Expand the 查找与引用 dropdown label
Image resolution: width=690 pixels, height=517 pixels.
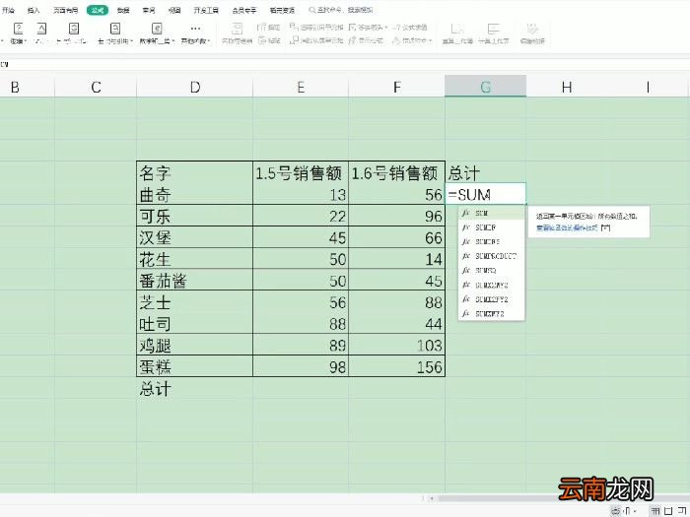(115, 41)
